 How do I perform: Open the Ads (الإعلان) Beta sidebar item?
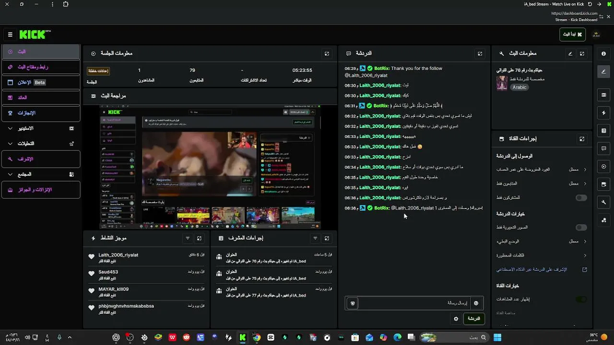click(41, 82)
